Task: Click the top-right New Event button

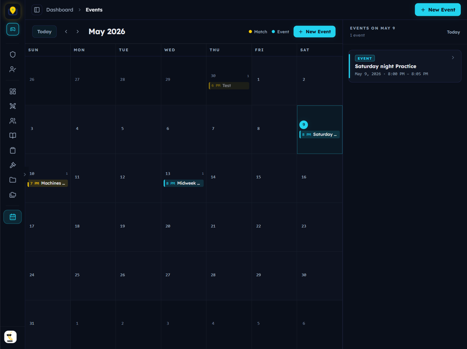Action: (438, 10)
